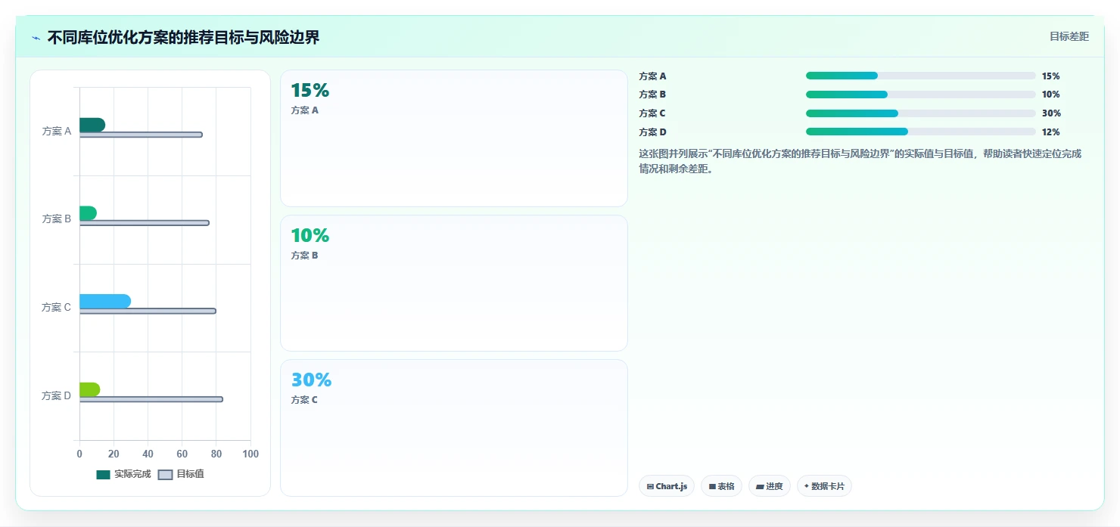Click the grey 方案 D target bar
The height and width of the screenshot is (527, 1120).
151,399
